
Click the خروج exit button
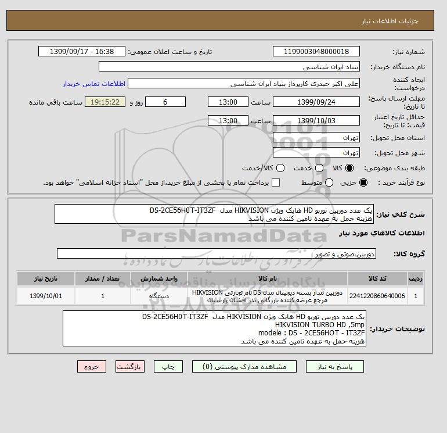92,367
